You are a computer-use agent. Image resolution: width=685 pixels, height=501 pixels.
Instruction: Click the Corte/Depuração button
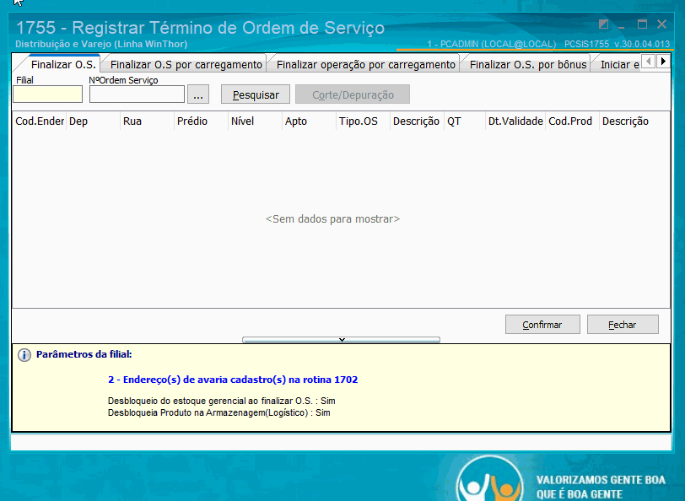[353, 94]
